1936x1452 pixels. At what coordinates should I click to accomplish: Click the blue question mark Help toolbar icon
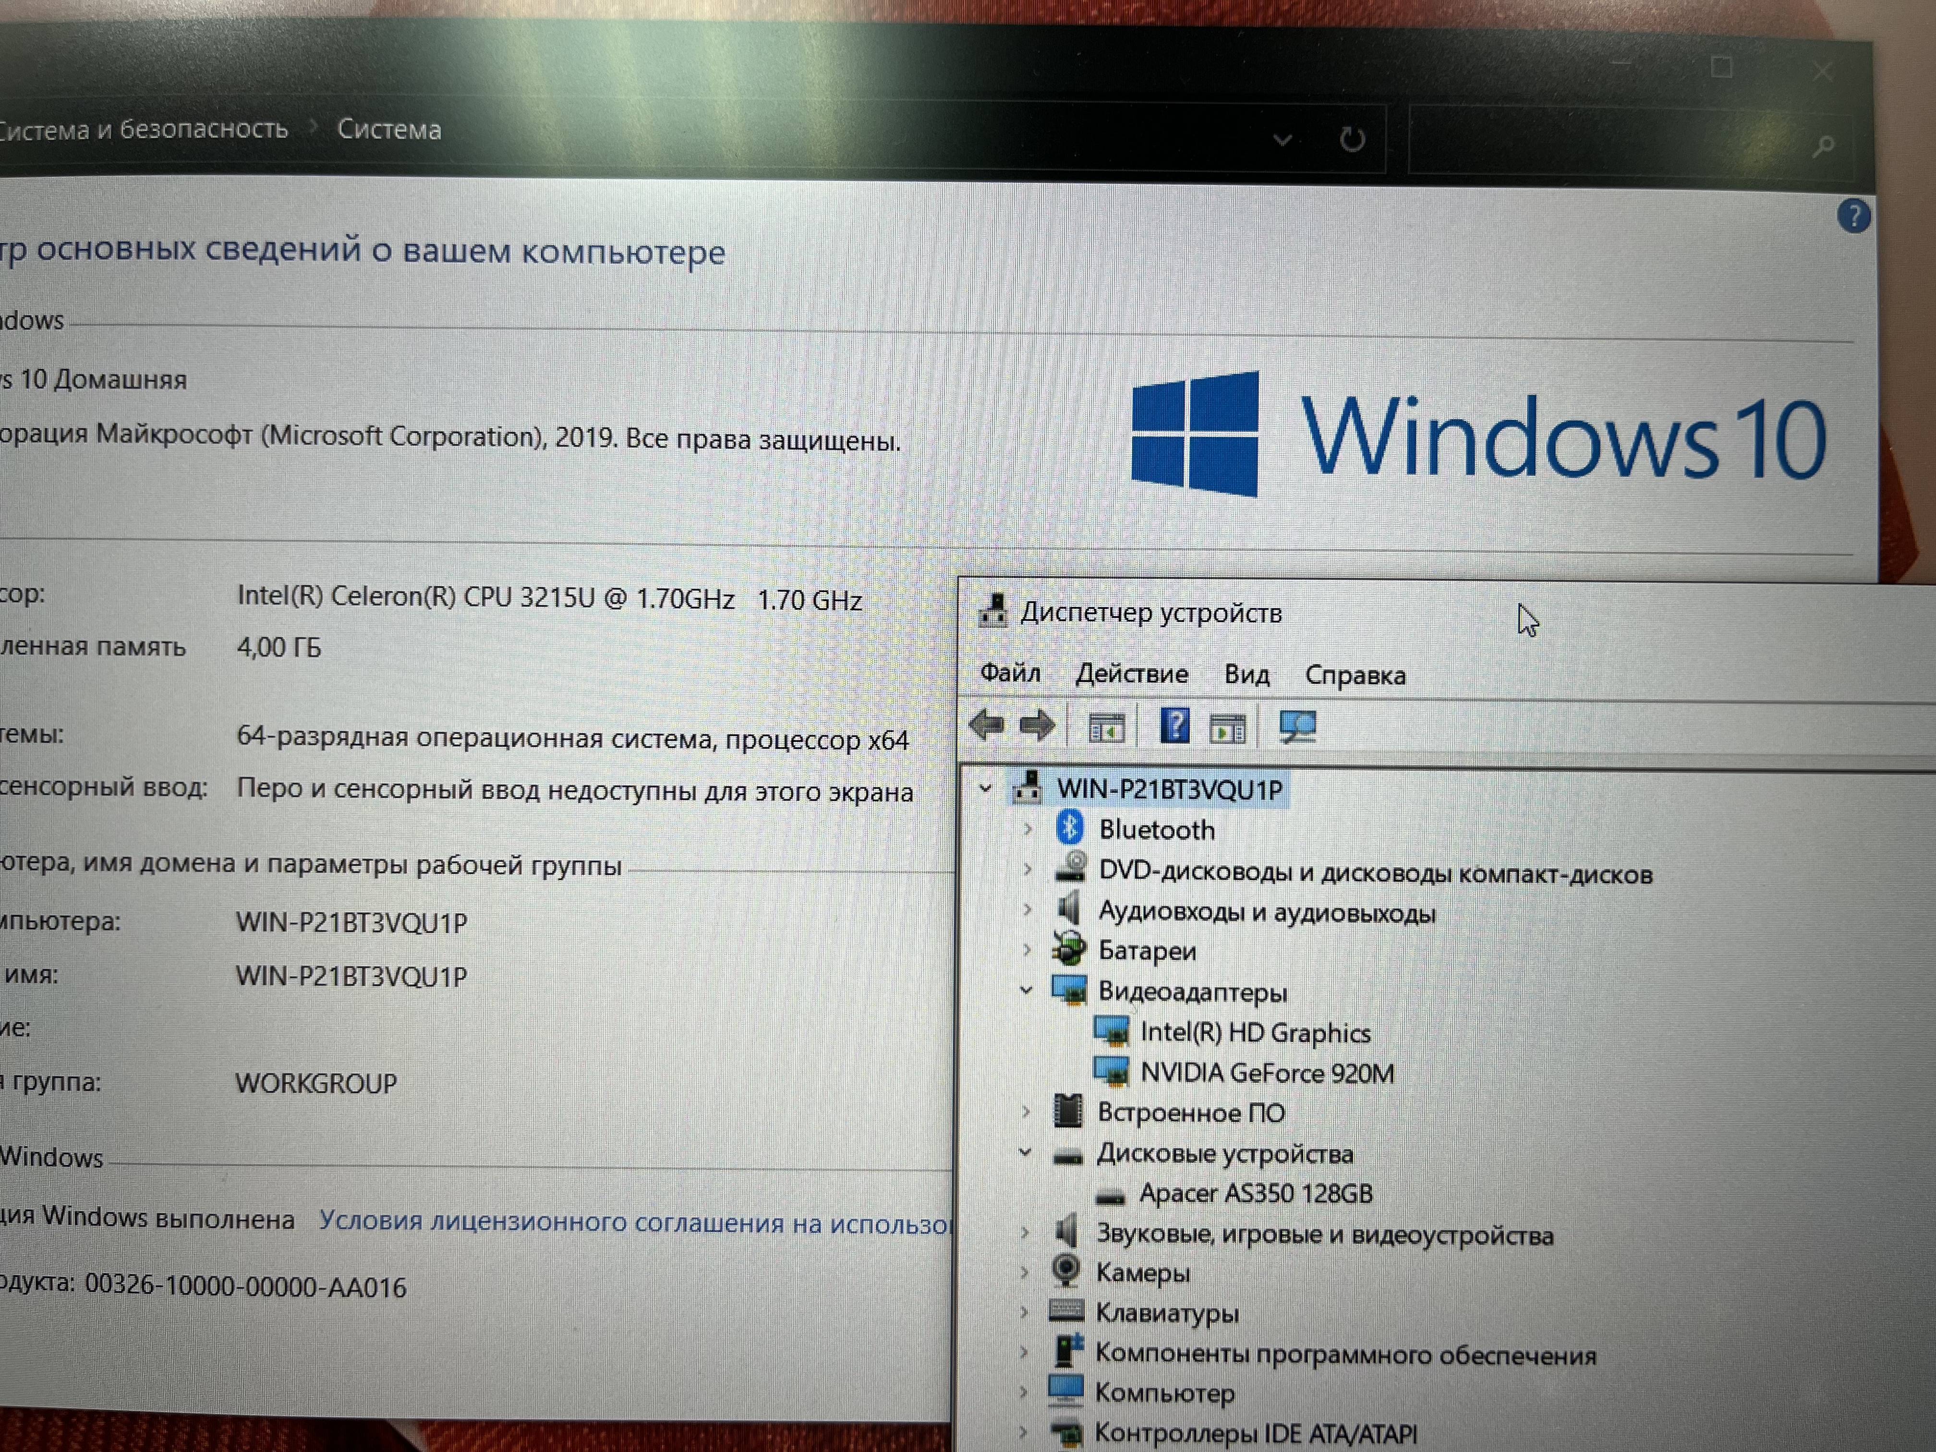coord(1174,726)
